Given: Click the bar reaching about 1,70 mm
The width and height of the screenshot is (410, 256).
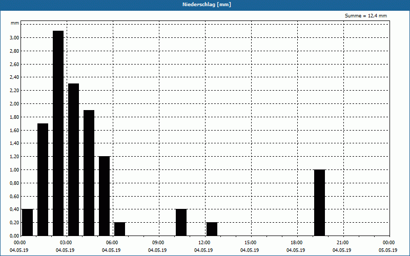Looking at the screenshot, I should click(x=43, y=180).
